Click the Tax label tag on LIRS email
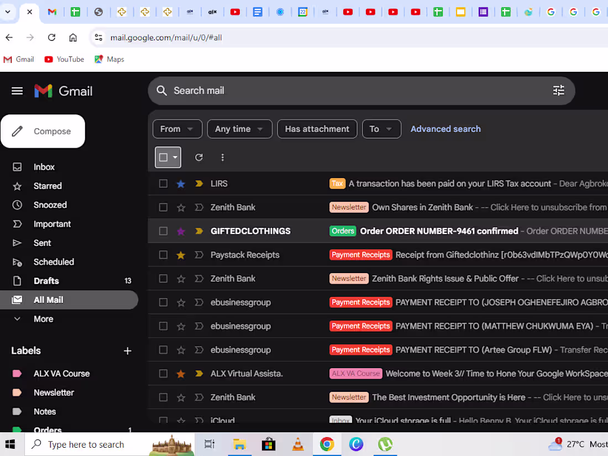This screenshot has height=456, width=608. 337,184
